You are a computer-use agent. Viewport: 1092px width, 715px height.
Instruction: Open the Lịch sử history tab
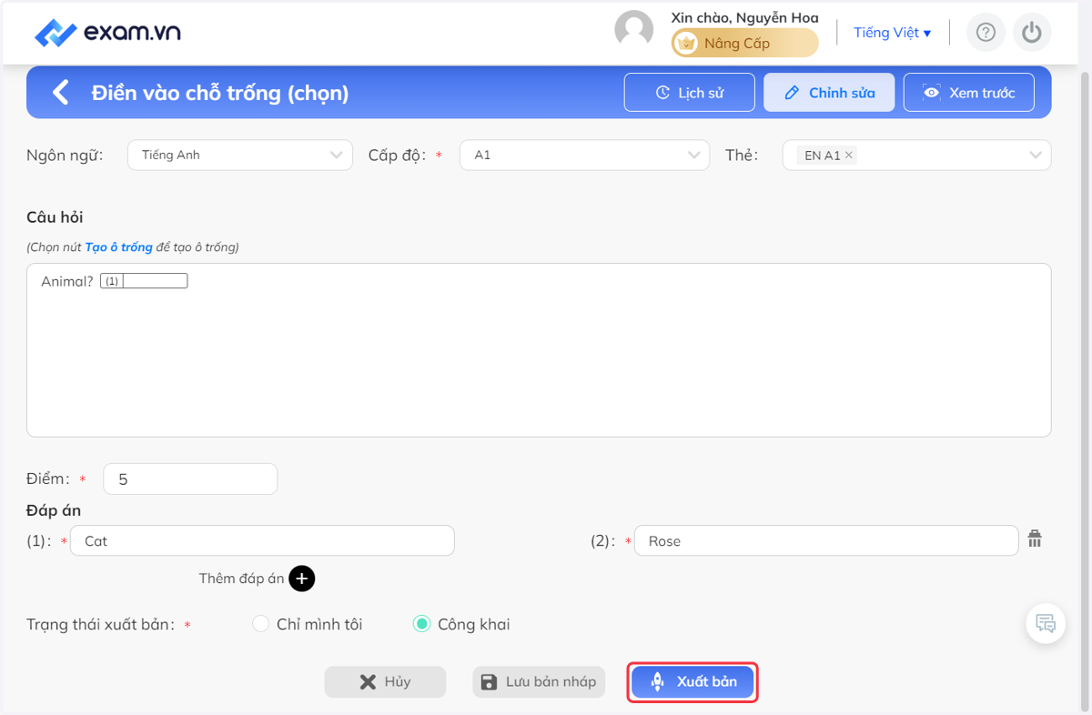pos(690,93)
